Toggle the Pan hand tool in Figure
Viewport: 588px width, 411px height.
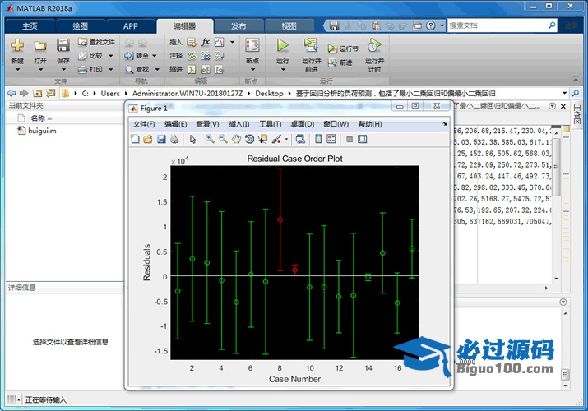pos(236,140)
